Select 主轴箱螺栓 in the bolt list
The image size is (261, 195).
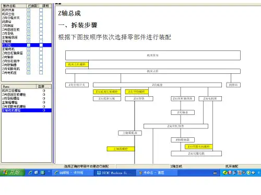point(10,102)
